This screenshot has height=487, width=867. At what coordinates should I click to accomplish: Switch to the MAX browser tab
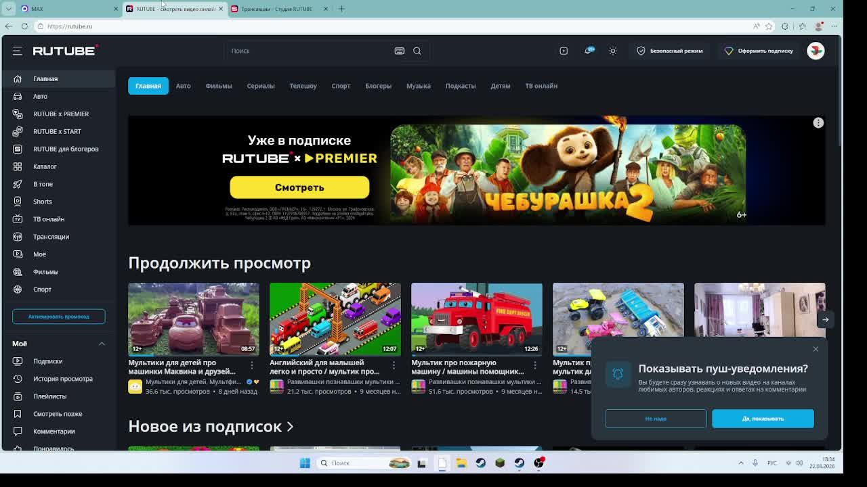pos(68,9)
